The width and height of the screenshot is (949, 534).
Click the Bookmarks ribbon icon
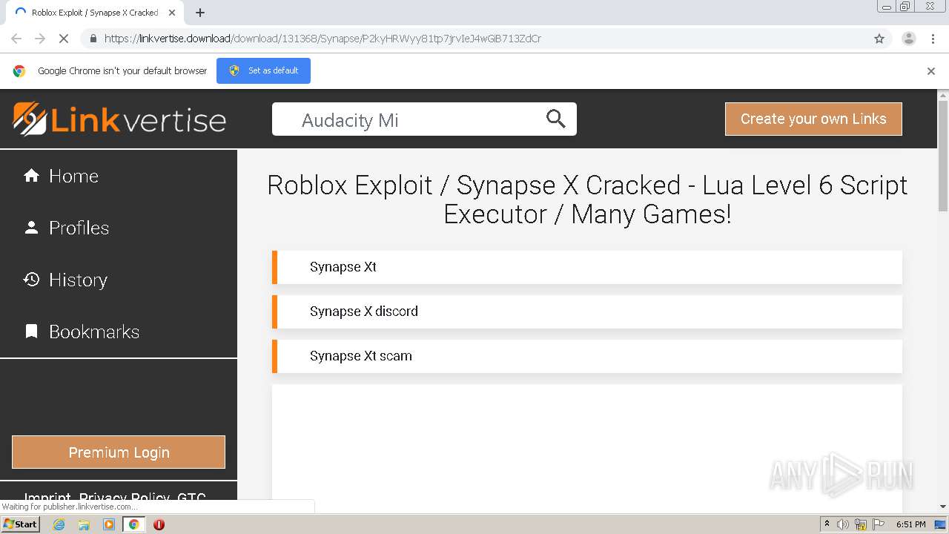click(31, 332)
